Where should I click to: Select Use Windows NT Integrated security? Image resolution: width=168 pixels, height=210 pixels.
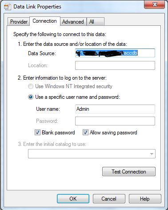[x=31, y=86]
